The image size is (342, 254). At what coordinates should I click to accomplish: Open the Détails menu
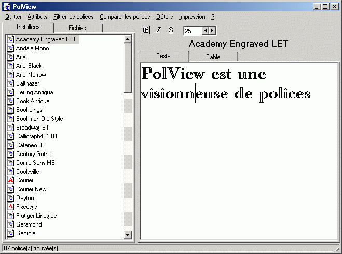pyautogui.click(x=165, y=17)
